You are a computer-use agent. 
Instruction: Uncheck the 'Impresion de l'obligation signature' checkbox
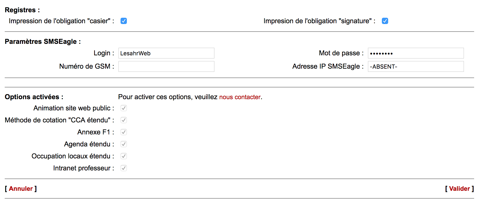385,21
